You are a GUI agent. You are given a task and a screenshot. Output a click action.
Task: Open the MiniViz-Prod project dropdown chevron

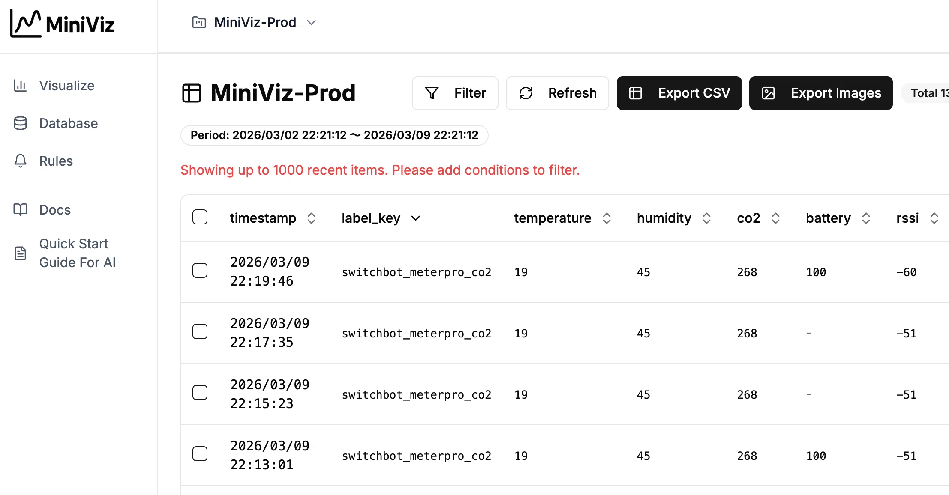click(312, 22)
